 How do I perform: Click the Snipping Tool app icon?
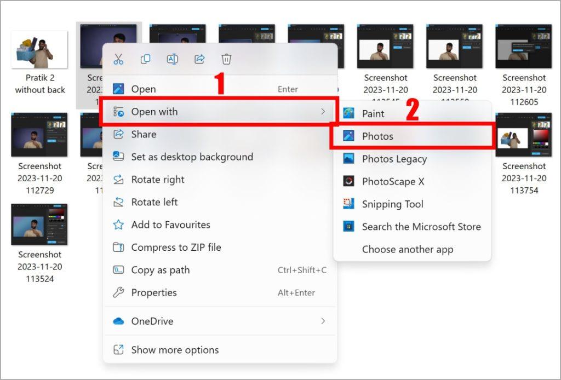tap(348, 204)
